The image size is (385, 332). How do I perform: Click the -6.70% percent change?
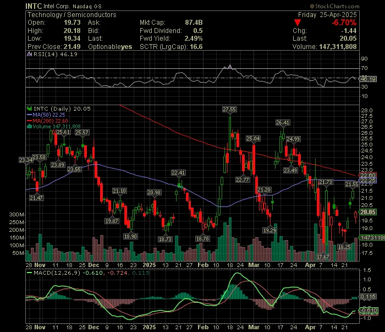pyautogui.click(x=344, y=23)
